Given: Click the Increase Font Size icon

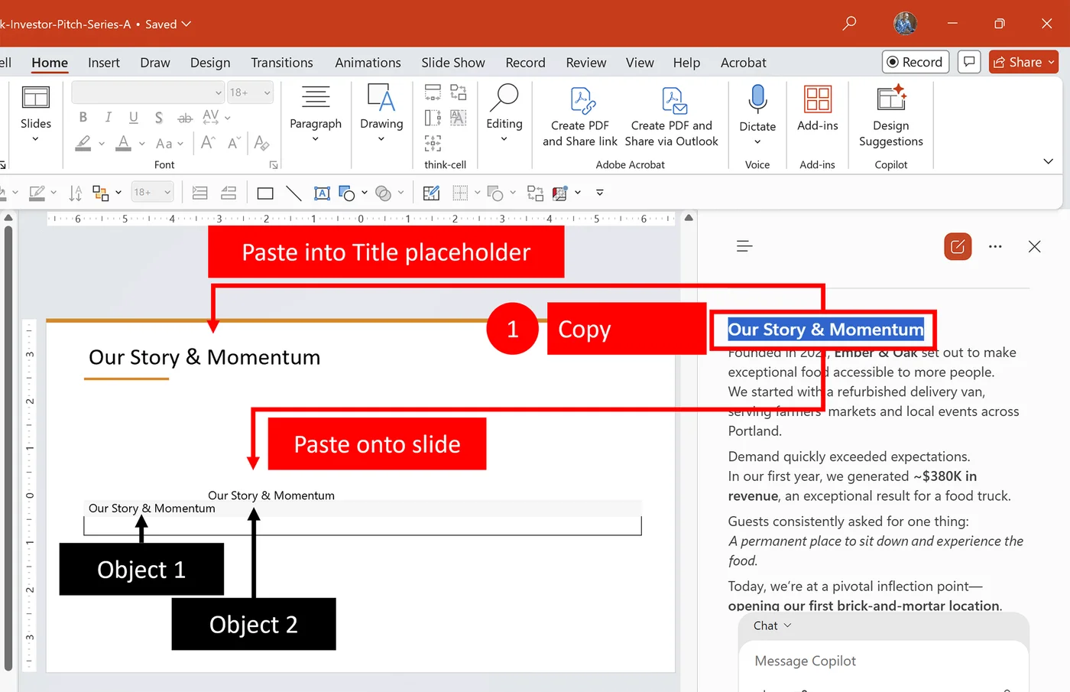Looking at the screenshot, I should click(208, 142).
